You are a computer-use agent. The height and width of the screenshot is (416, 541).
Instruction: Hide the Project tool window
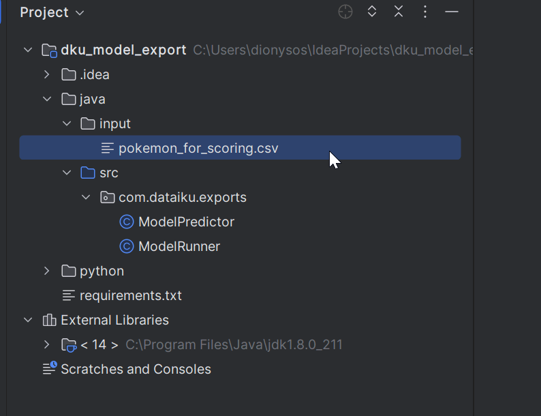point(452,12)
